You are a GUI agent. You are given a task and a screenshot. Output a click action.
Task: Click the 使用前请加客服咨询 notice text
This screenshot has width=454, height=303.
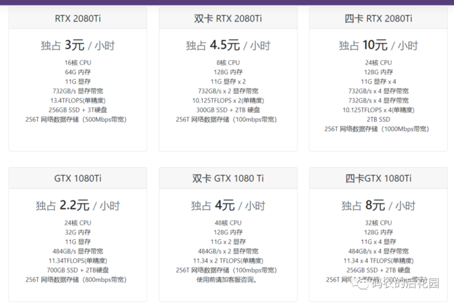[x=227, y=279]
